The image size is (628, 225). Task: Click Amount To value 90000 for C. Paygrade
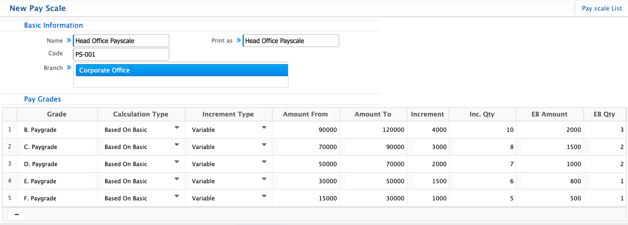373,147
